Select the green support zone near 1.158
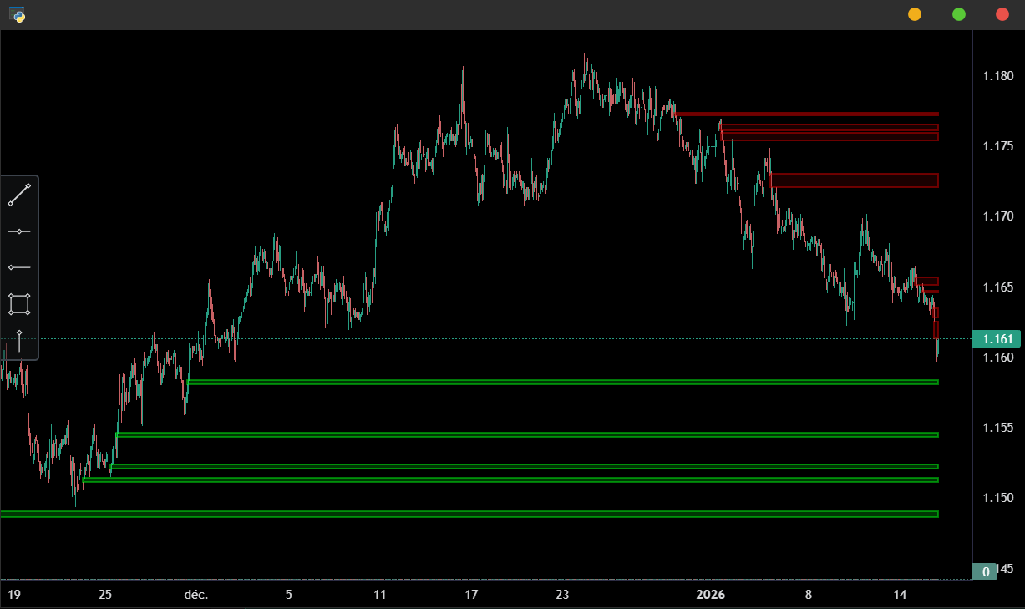The image size is (1025, 609). click(x=564, y=383)
